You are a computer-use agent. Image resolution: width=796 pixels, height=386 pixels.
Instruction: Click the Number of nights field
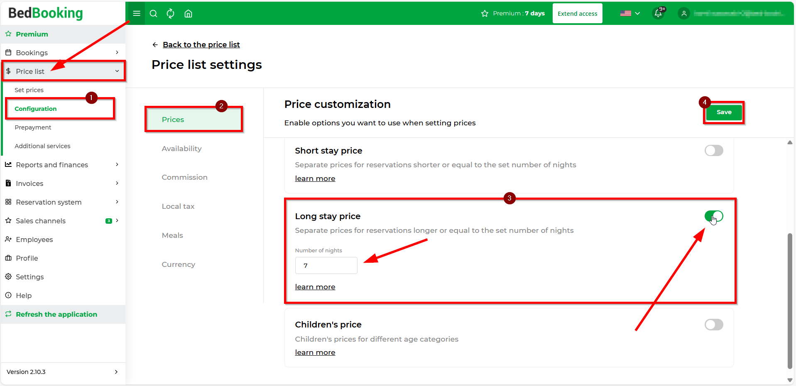[x=326, y=265]
